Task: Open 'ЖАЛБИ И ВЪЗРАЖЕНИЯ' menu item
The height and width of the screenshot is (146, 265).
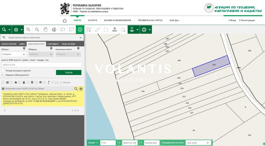Action: pyautogui.click(x=117, y=20)
